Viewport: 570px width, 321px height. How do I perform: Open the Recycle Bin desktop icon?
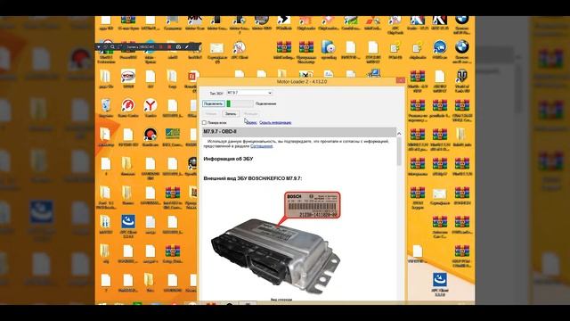pos(105,108)
